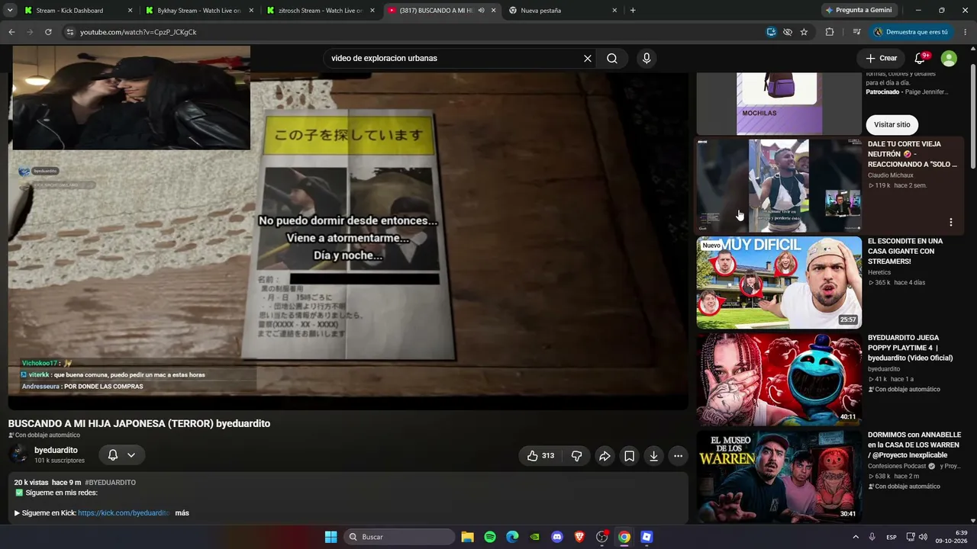Open the YouTube notifications bell
The width and height of the screenshot is (977, 549).
pos(921,59)
